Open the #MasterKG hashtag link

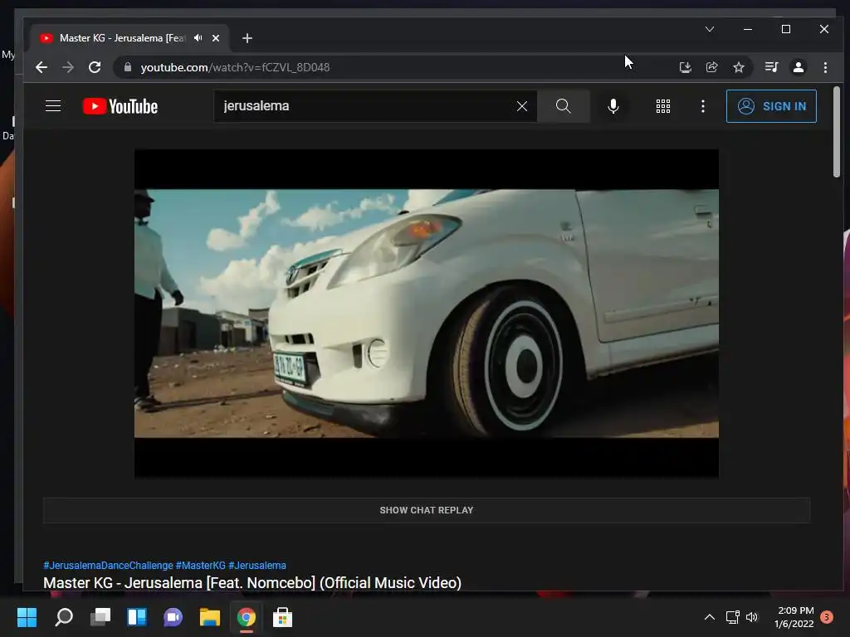[201, 566]
